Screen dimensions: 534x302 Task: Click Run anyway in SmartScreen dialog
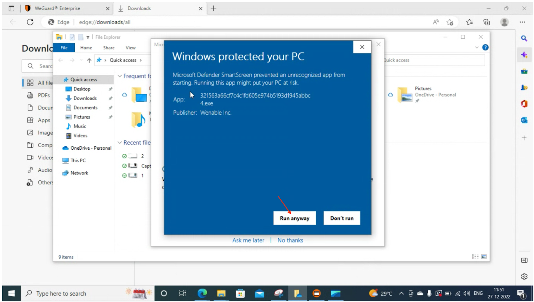[x=294, y=218]
